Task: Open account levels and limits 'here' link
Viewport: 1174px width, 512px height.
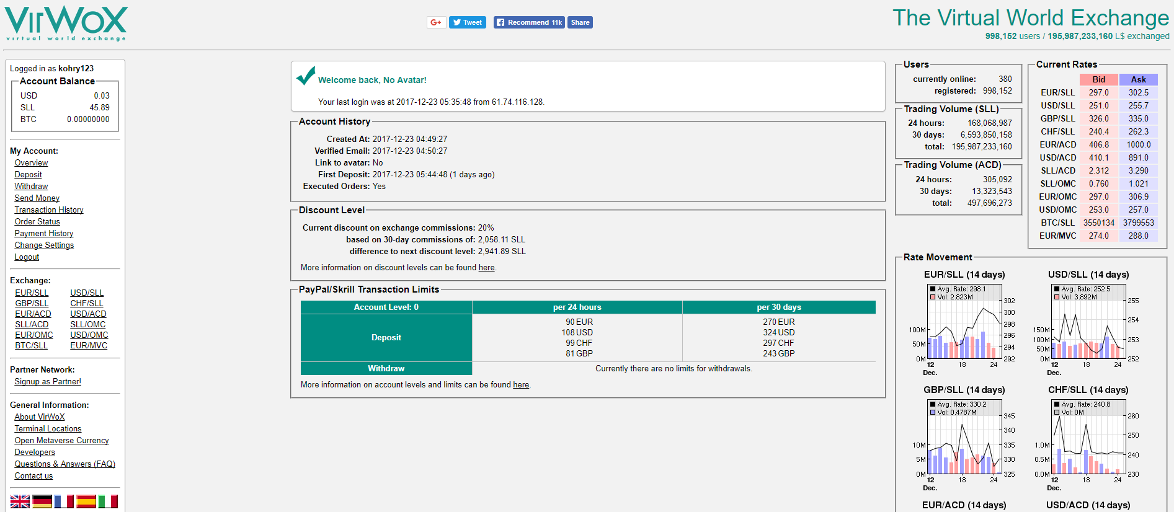Action: [x=521, y=385]
